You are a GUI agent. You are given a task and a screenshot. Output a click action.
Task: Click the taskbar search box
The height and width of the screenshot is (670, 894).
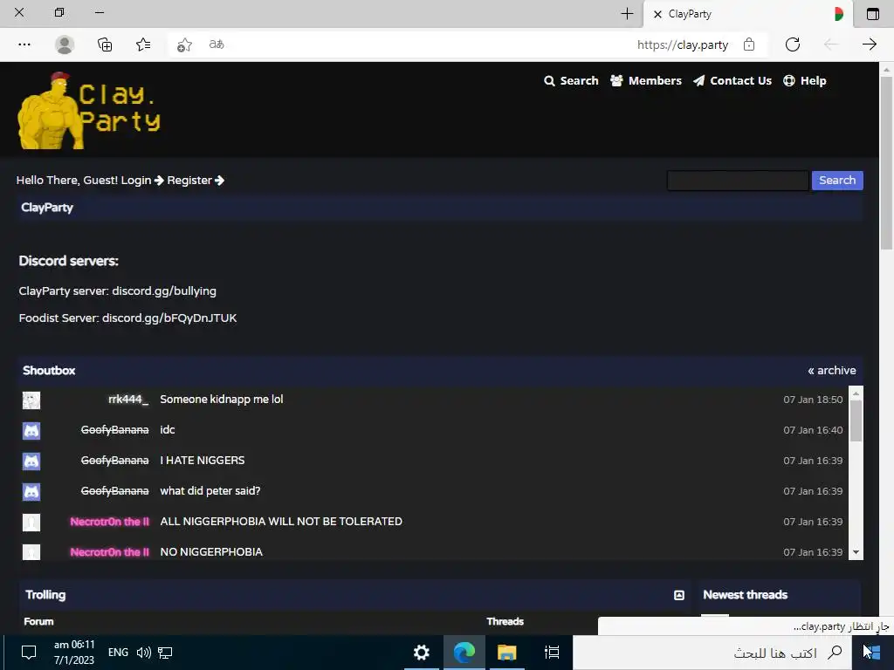712,653
